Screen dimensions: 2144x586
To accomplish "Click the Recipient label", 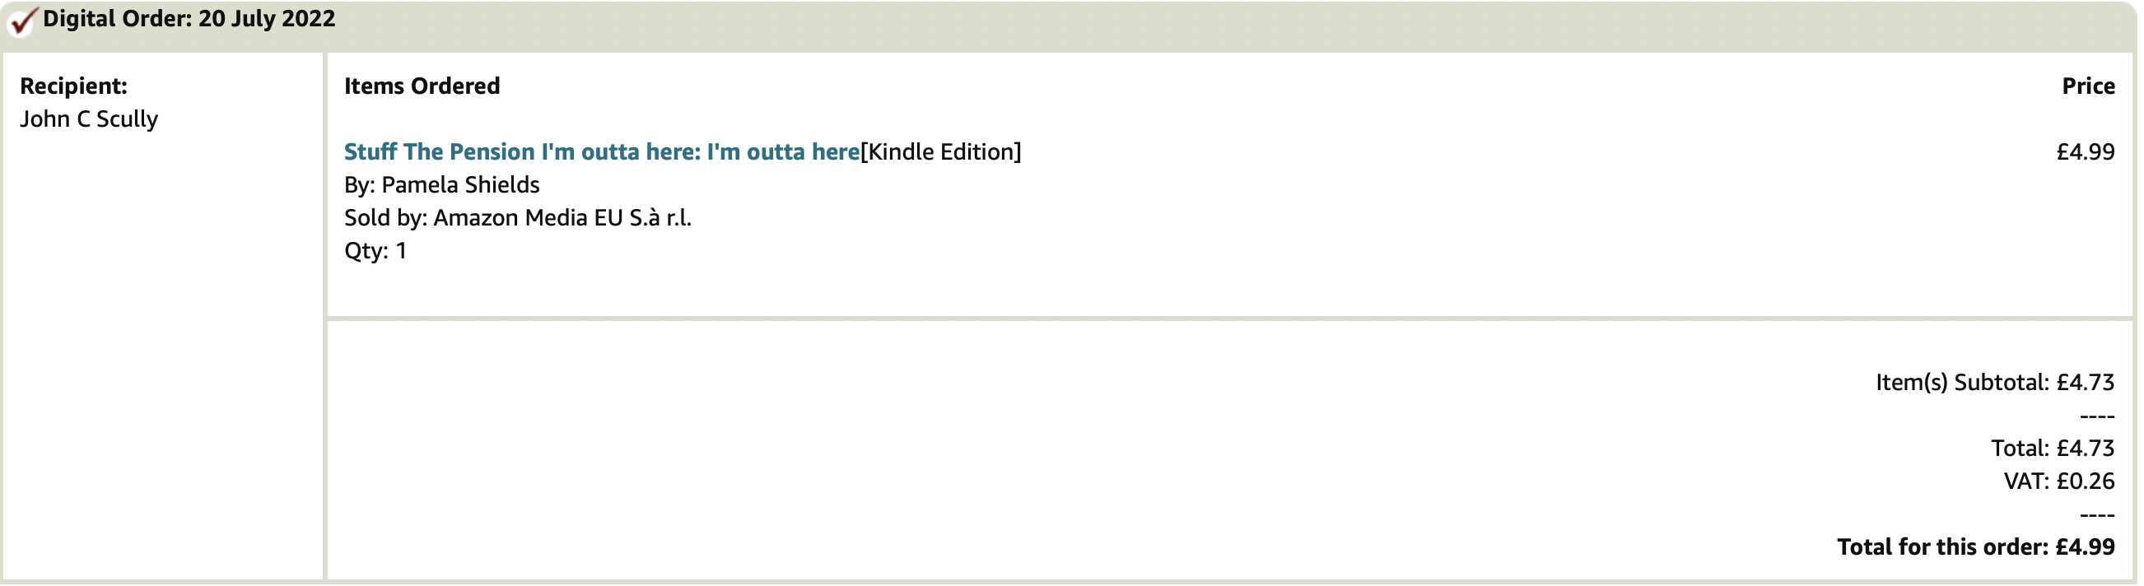I will point(73,86).
